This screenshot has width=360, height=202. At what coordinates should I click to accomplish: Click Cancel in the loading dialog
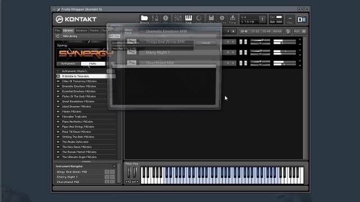[x=205, y=43]
